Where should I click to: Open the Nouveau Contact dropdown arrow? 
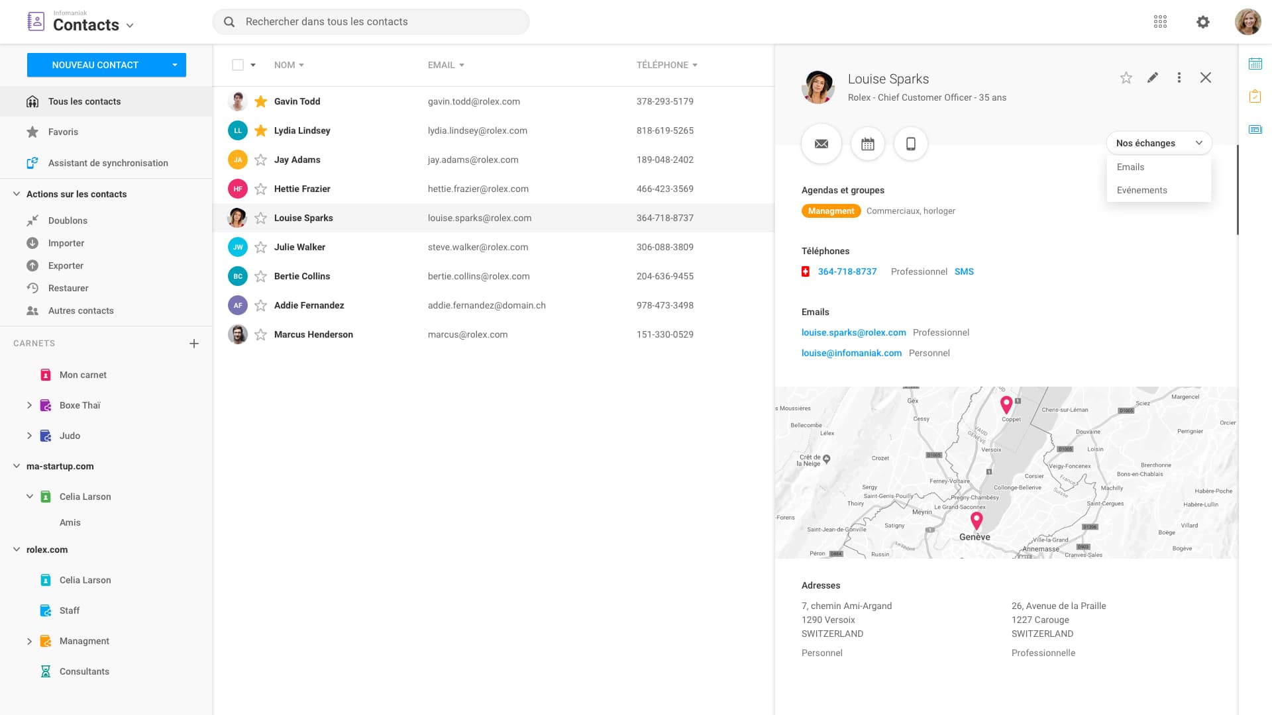175,65
